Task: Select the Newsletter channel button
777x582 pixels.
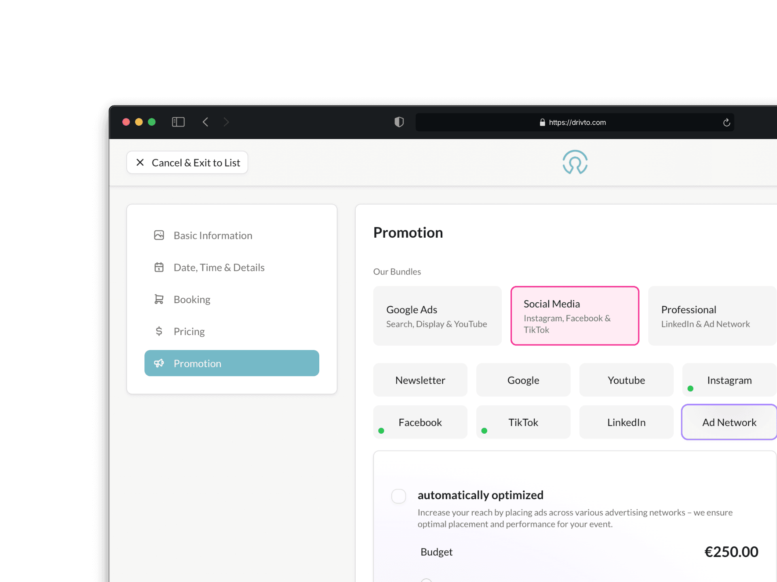Action: click(420, 380)
